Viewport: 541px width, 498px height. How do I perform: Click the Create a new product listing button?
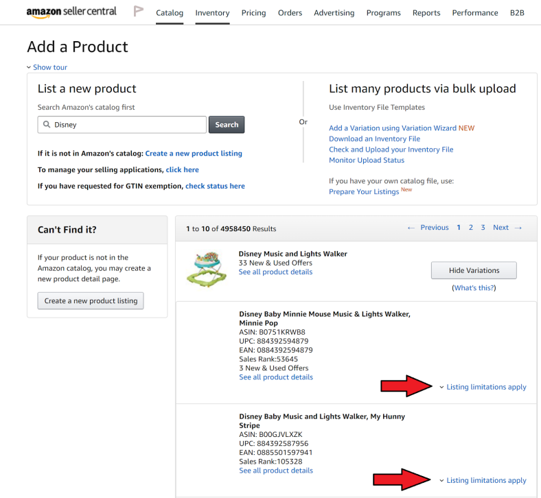click(x=91, y=300)
